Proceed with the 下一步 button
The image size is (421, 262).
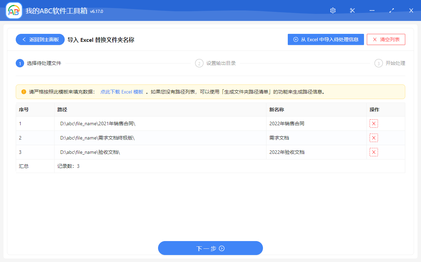[x=210, y=248]
